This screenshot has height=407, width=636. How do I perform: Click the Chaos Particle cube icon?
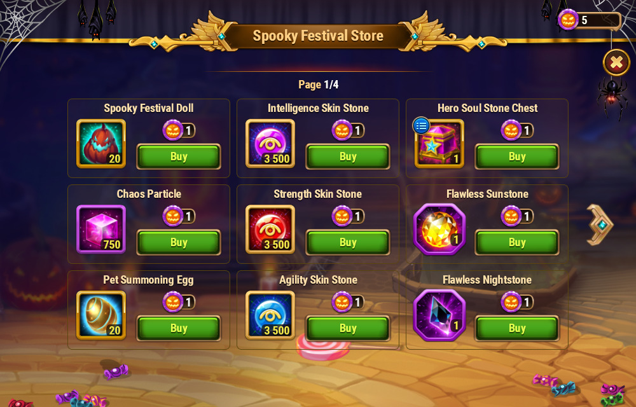tap(101, 230)
